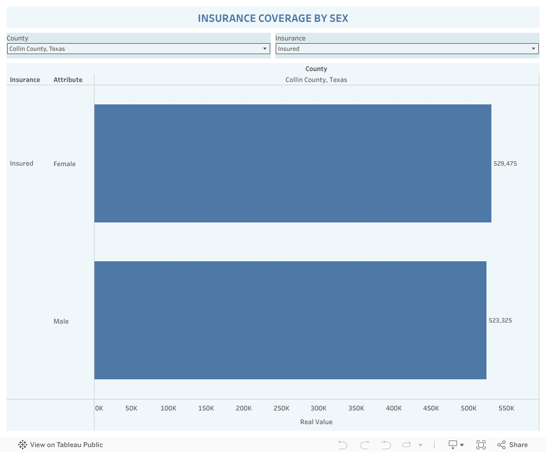Click the Female row label

64,164
